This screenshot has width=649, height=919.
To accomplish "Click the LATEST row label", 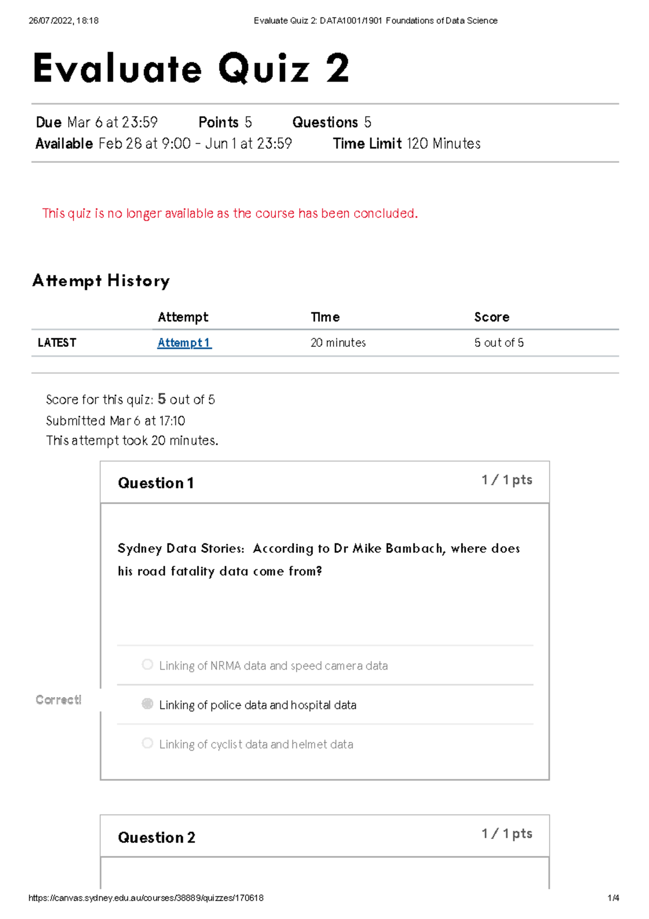I will 57,343.
